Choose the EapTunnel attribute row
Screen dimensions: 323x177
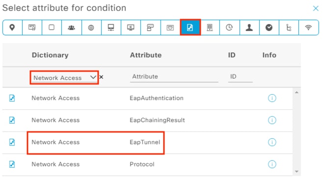pyautogui.click(x=147, y=142)
